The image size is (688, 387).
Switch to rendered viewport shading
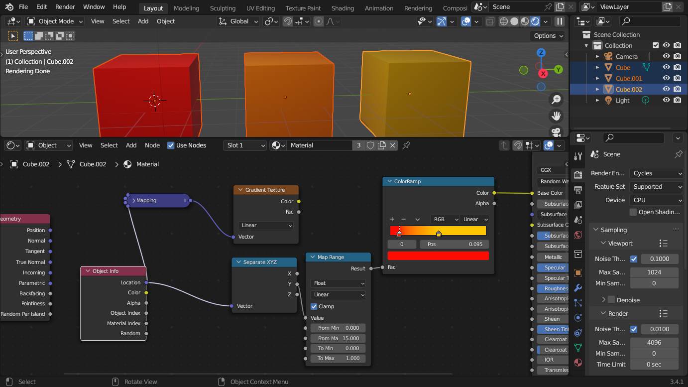(535, 21)
